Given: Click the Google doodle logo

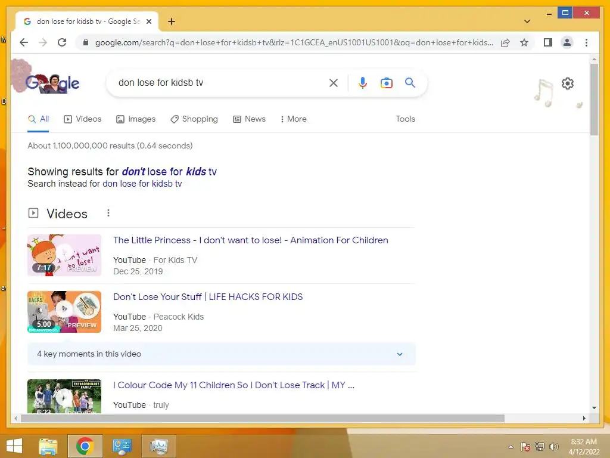Looking at the screenshot, I should (x=52, y=83).
